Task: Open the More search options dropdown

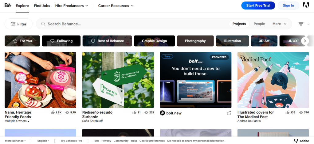Action: pyautogui.click(x=279, y=24)
